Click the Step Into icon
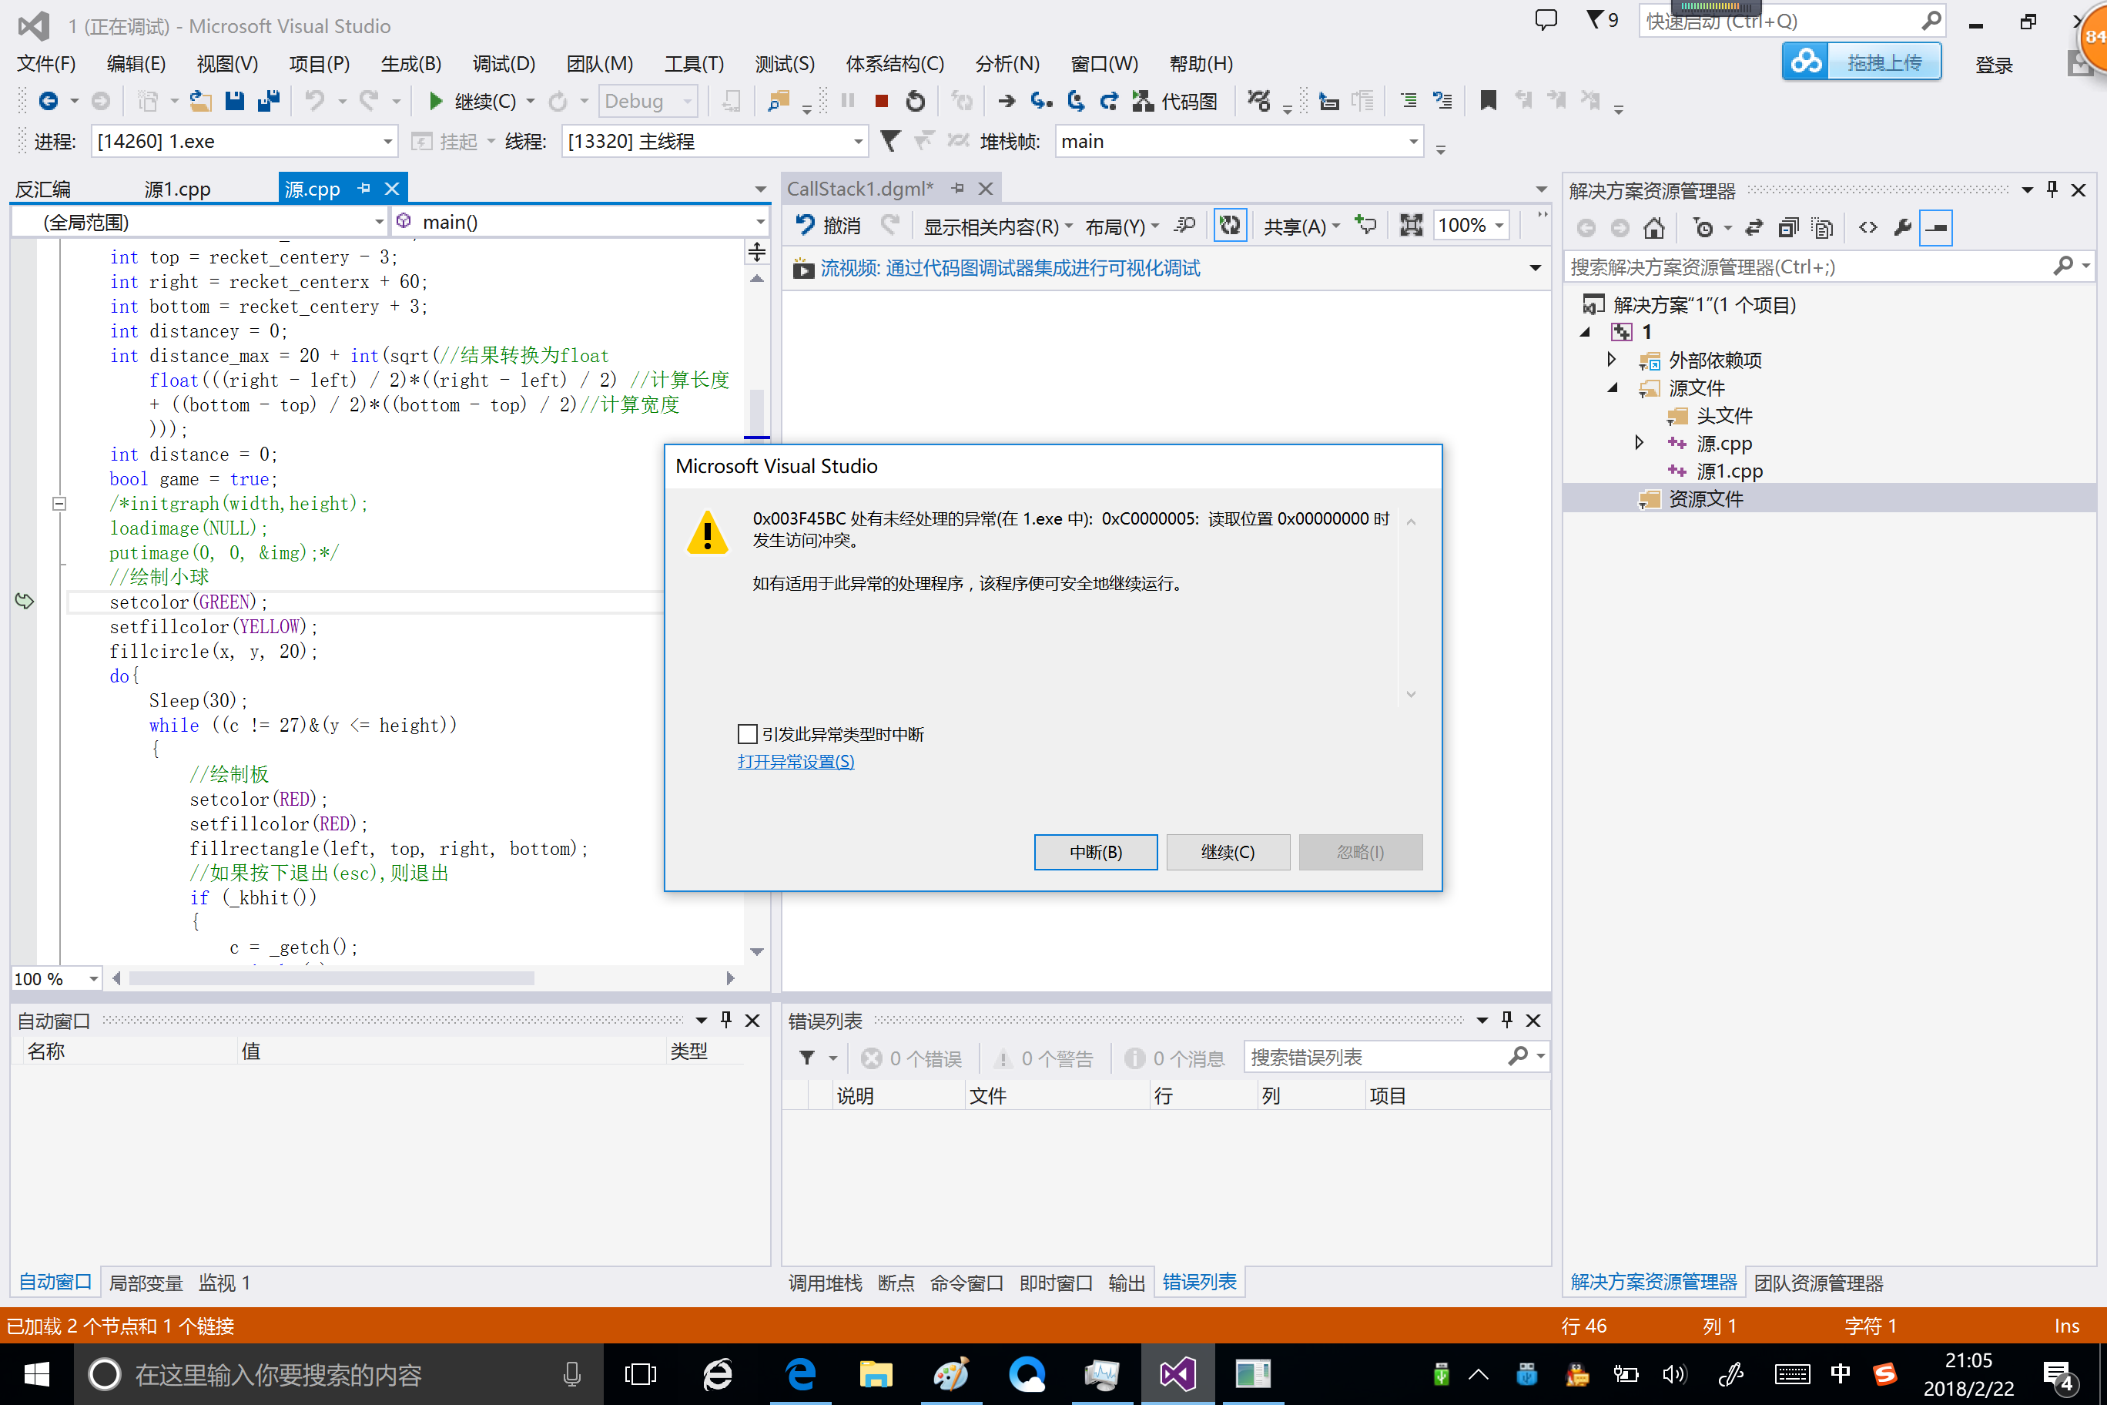The height and width of the screenshot is (1405, 2107). tap(1041, 101)
